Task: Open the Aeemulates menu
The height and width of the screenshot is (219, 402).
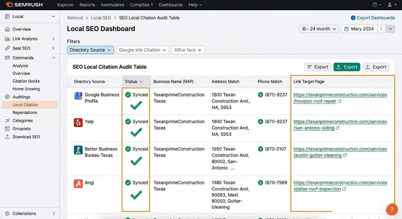Action: point(112,4)
